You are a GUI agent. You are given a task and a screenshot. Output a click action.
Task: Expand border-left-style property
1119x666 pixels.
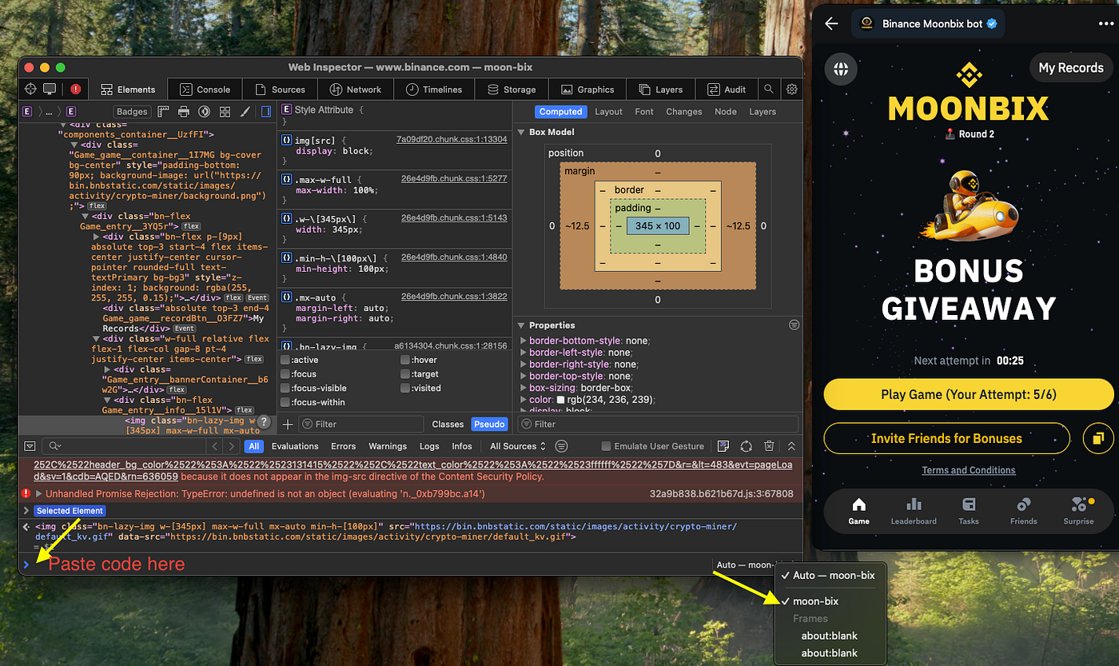524,353
